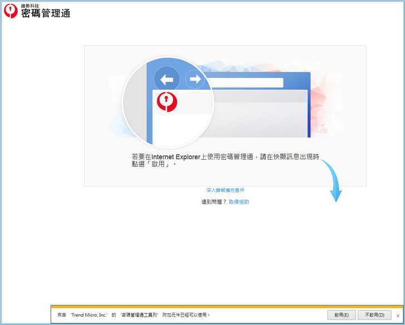Open the 取得協助 help link

(x=239, y=202)
